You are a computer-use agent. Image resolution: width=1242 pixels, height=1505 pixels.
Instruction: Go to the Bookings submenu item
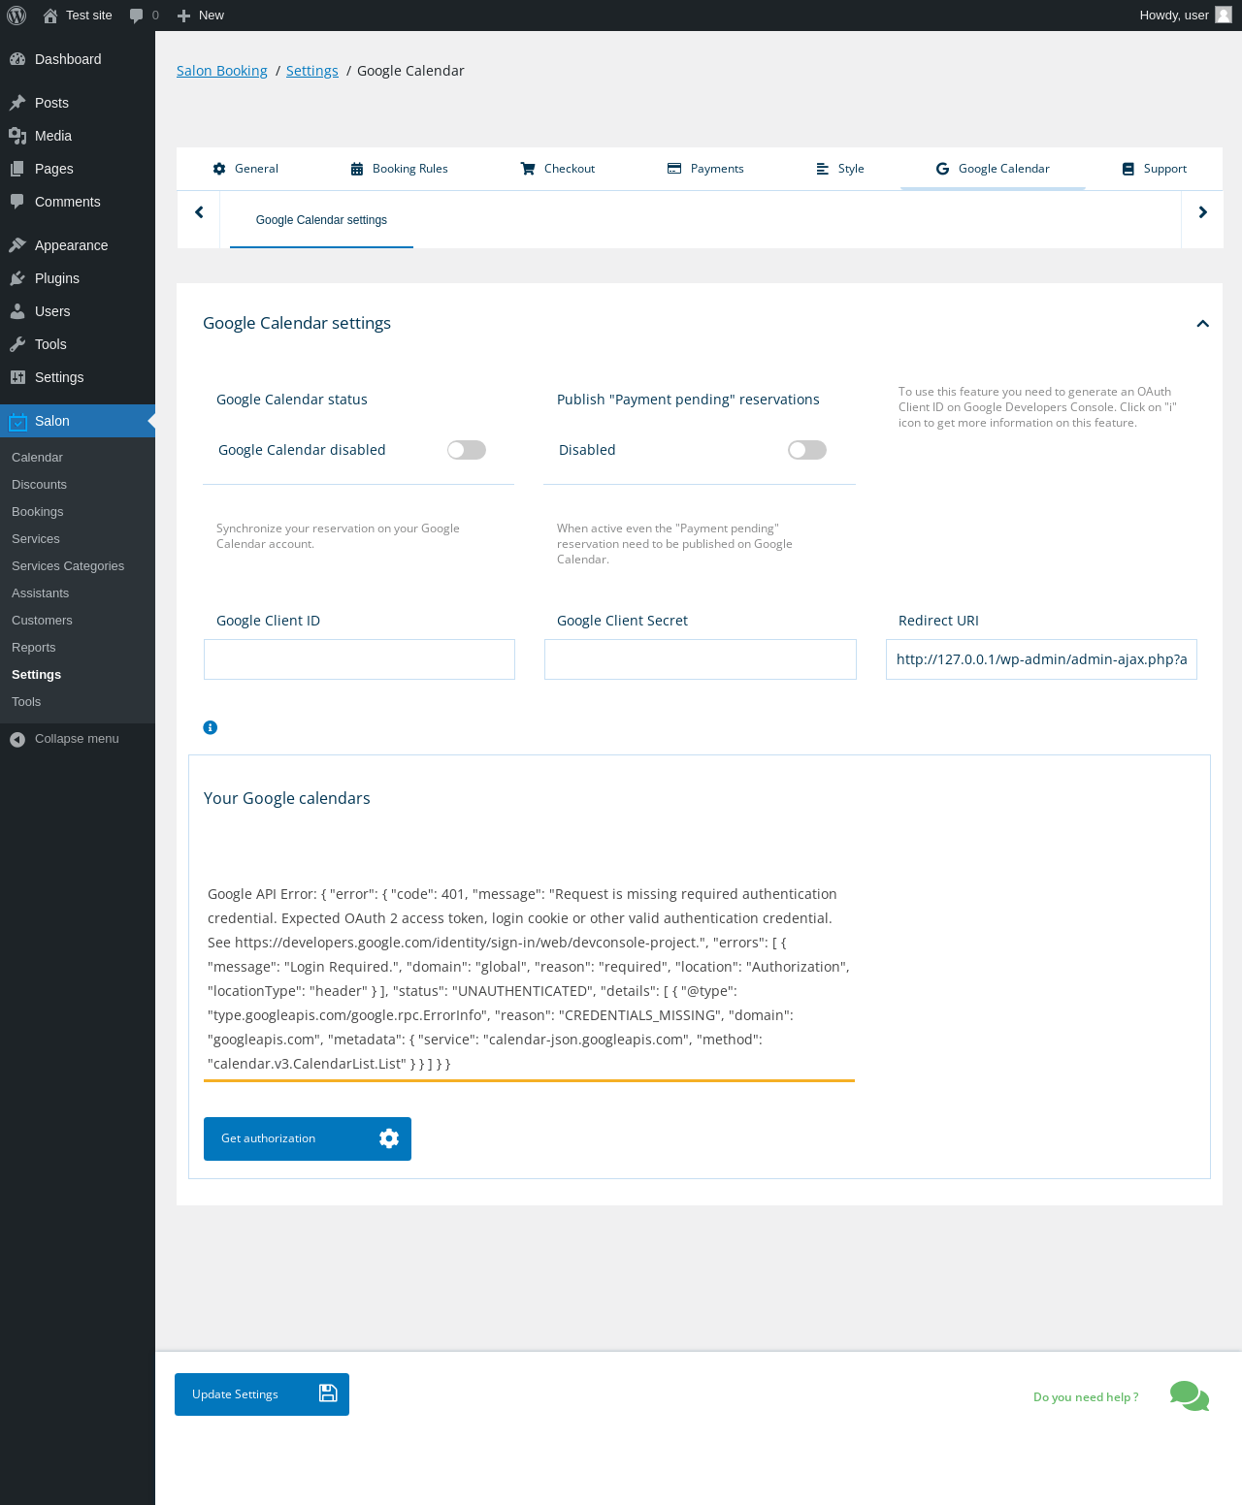click(x=37, y=512)
